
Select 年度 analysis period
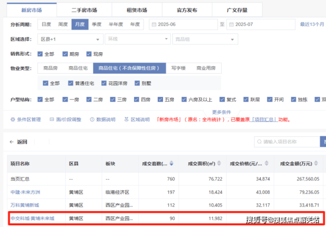click(x=135, y=24)
